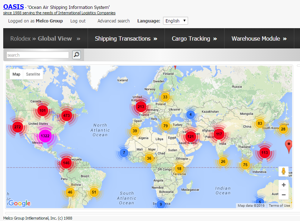Open the 83 cluster in China
The width and height of the screenshot is (300, 221).
260,123
